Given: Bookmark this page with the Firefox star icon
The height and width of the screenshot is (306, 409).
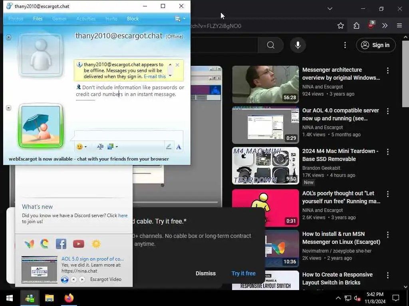Looking at the screenshot, I should tap(340, 25).
